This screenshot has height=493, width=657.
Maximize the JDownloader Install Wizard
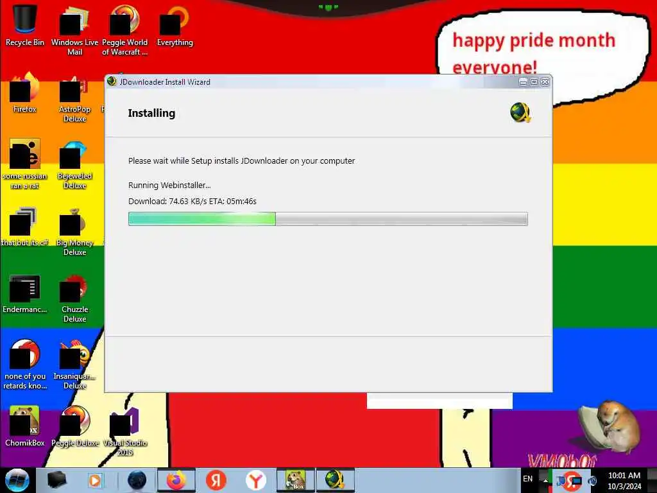(x=534, y=82)
